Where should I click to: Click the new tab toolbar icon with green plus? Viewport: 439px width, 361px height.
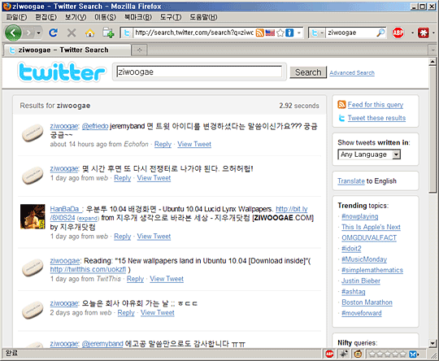(108, 33)
